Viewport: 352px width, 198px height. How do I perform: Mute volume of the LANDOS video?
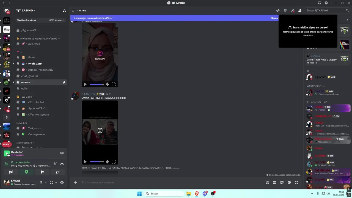[x=107, y=162]
